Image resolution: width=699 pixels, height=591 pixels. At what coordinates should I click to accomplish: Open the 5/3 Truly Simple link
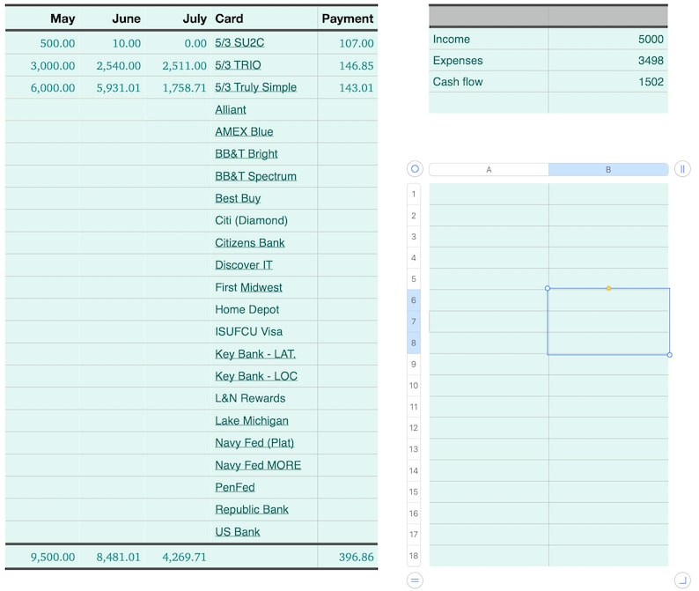(x=256, y=87)
